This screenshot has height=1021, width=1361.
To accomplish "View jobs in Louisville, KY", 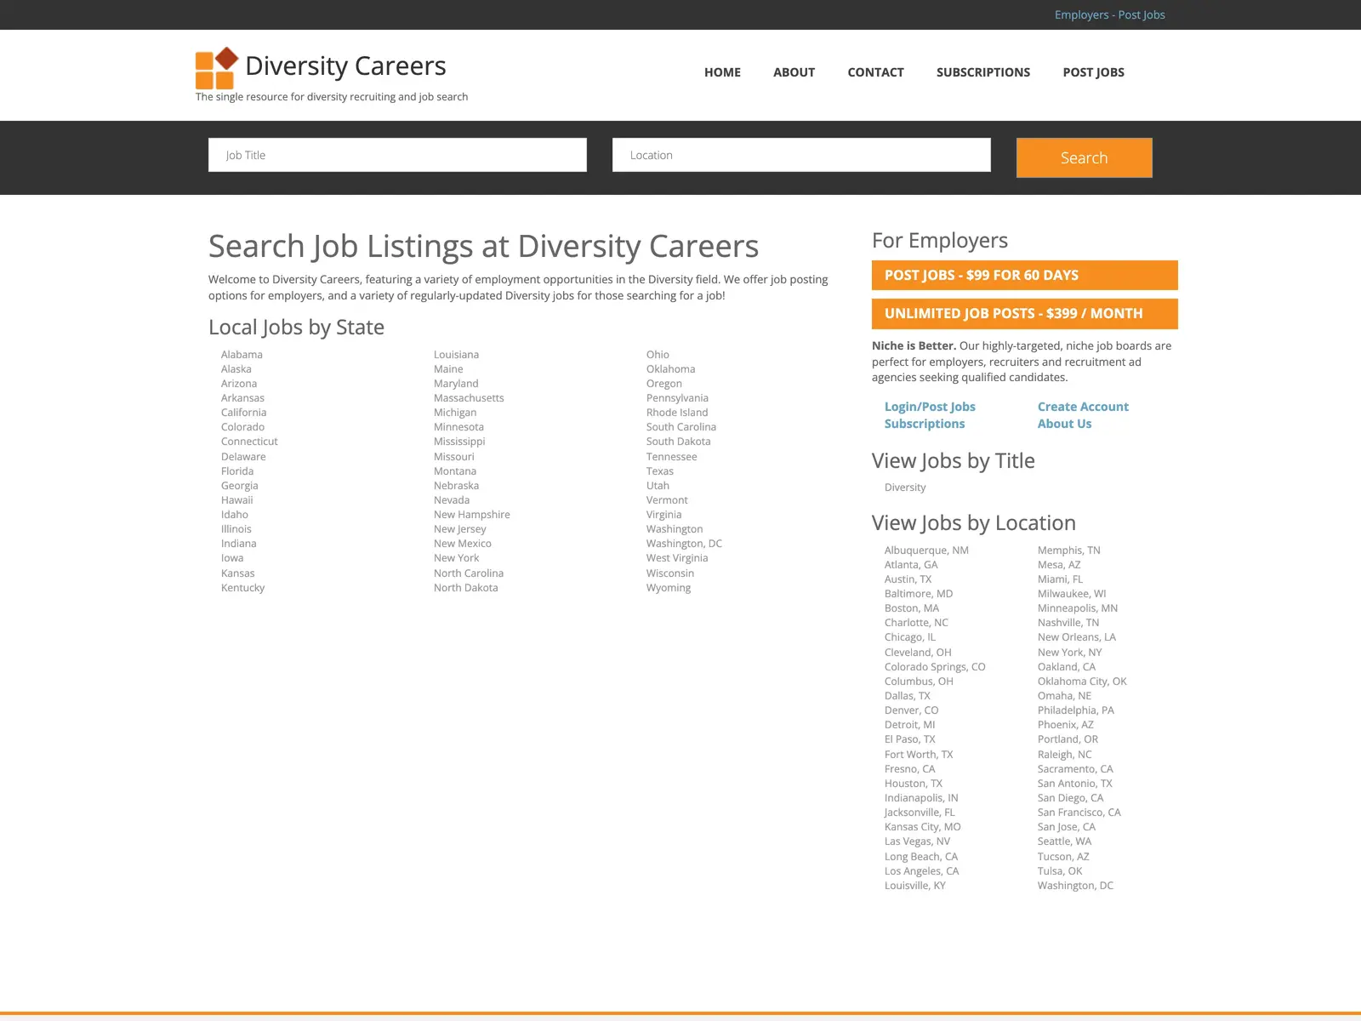I will tap(915, 886).
